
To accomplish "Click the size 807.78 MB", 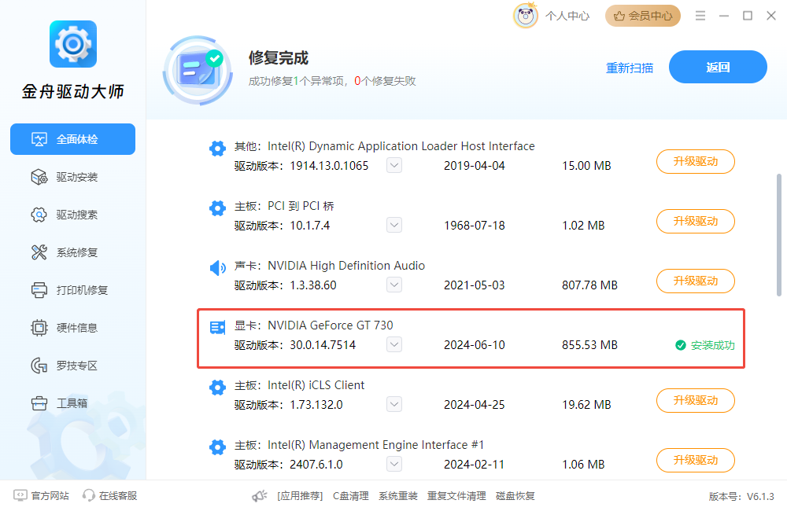I will 589,285.
